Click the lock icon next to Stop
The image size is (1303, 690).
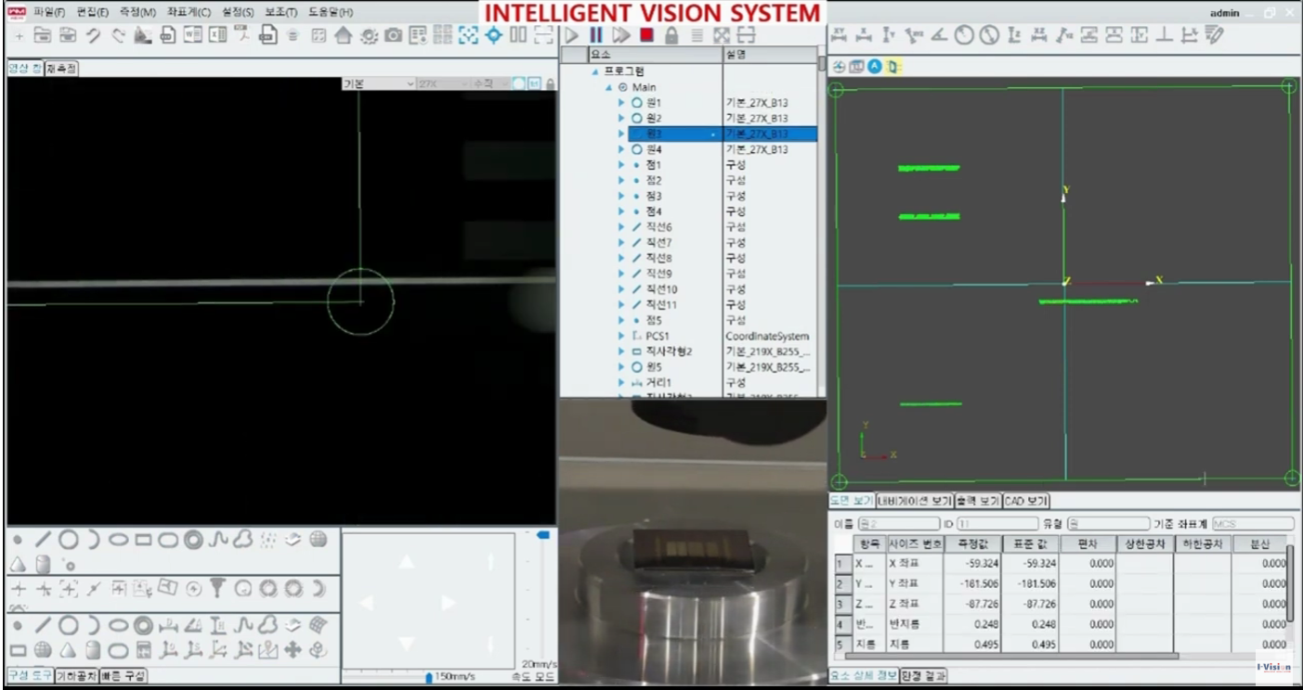pos(671,35)
